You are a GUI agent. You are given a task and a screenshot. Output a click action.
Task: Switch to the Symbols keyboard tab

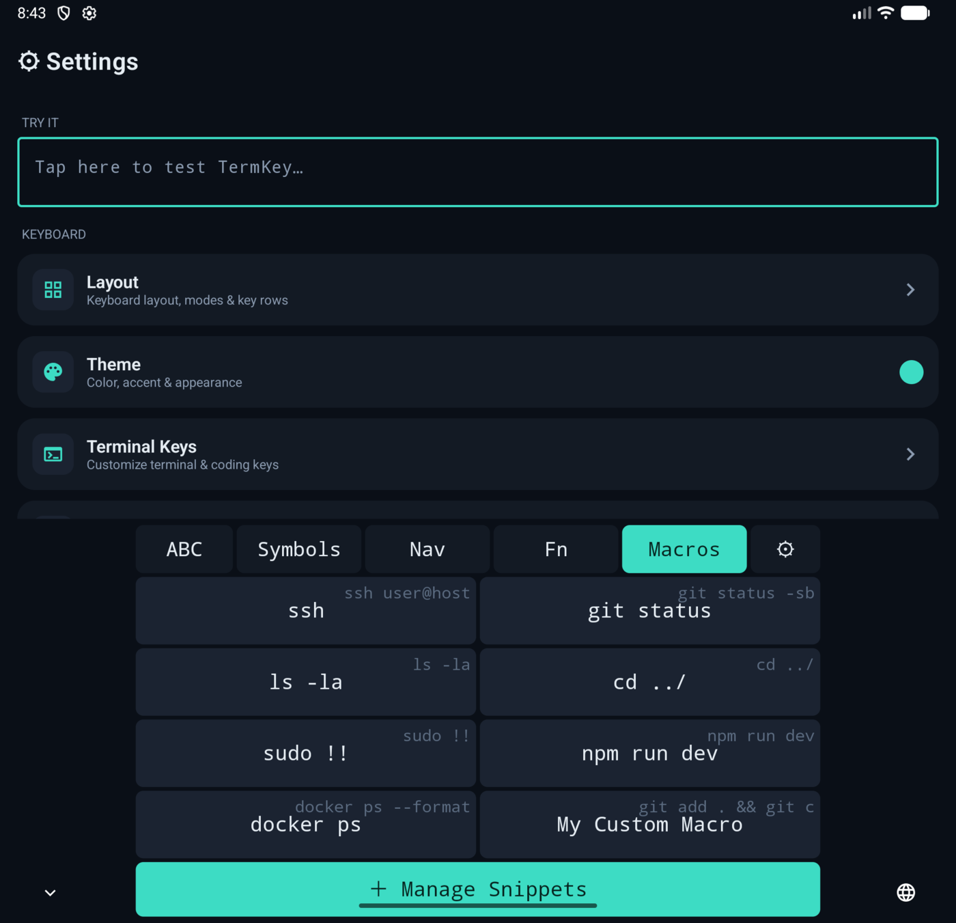point(299,549)
